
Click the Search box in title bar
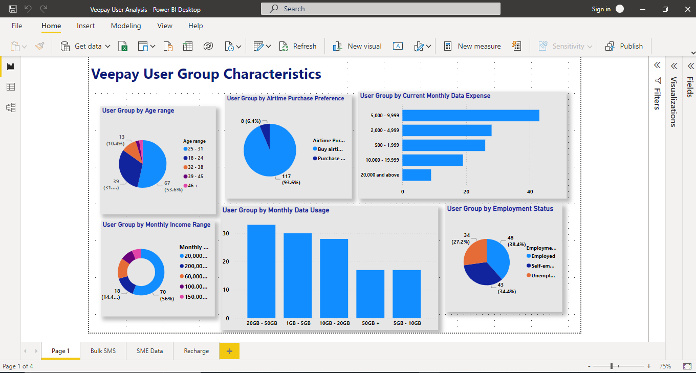(x=381, y=9)
